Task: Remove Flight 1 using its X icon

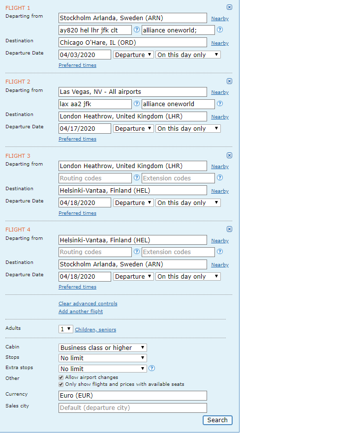Action: [x=229, y=7]
